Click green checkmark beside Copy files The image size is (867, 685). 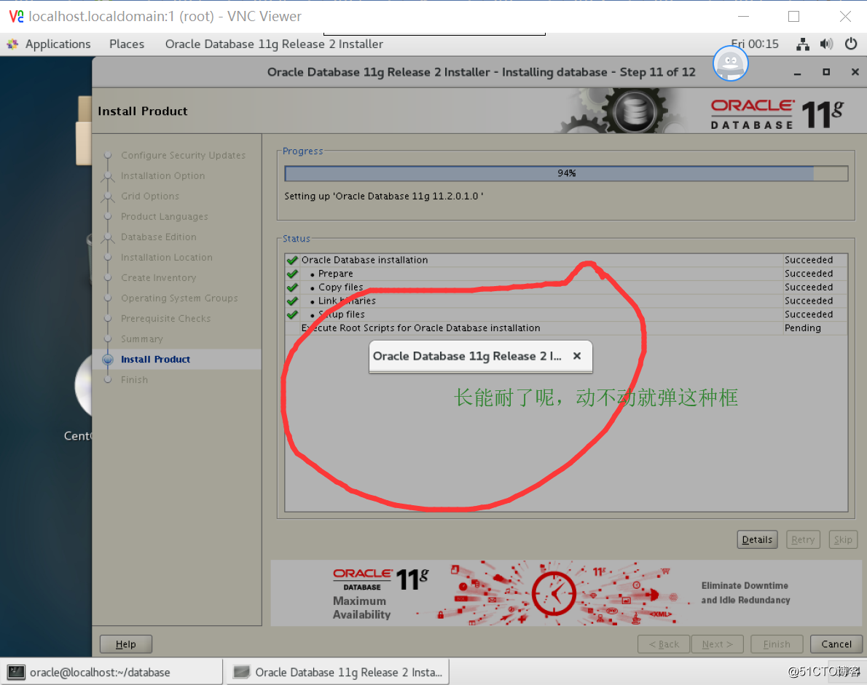point(292,288)
